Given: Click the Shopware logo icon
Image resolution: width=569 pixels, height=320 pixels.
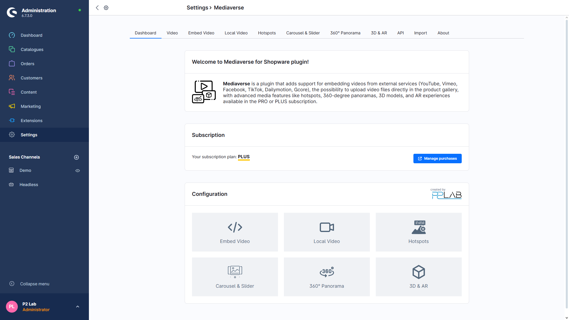Looking at the screenshot, I should [12, 12].
